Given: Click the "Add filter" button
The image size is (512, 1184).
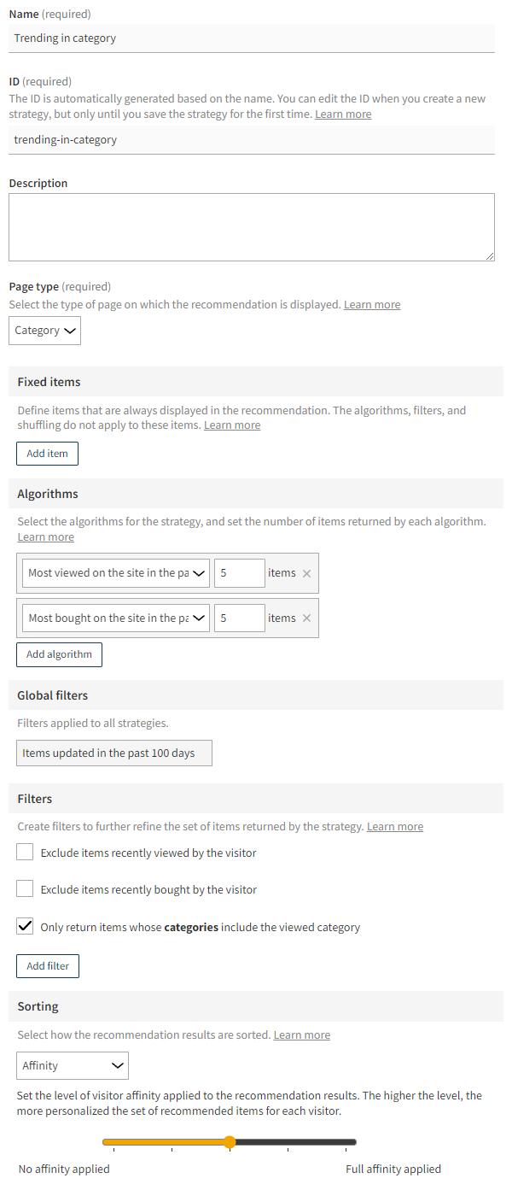Looking at the screenshot, I should (x=47, y=965).
